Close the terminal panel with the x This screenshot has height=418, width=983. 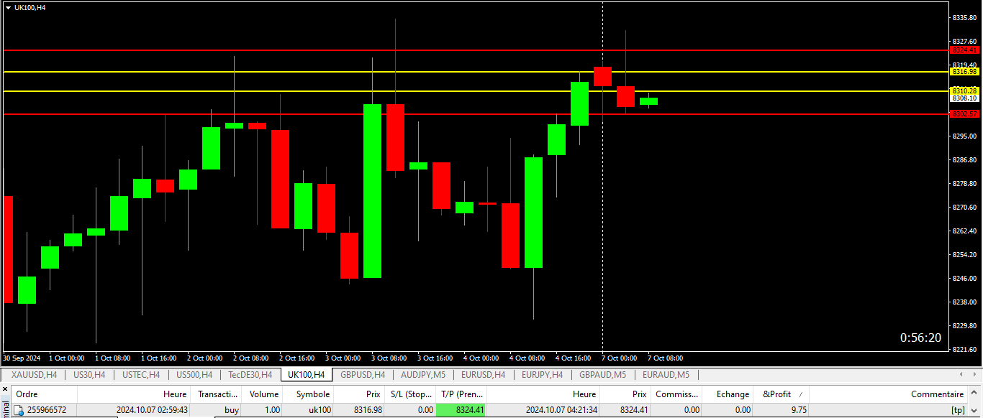[x=4, y=389]
